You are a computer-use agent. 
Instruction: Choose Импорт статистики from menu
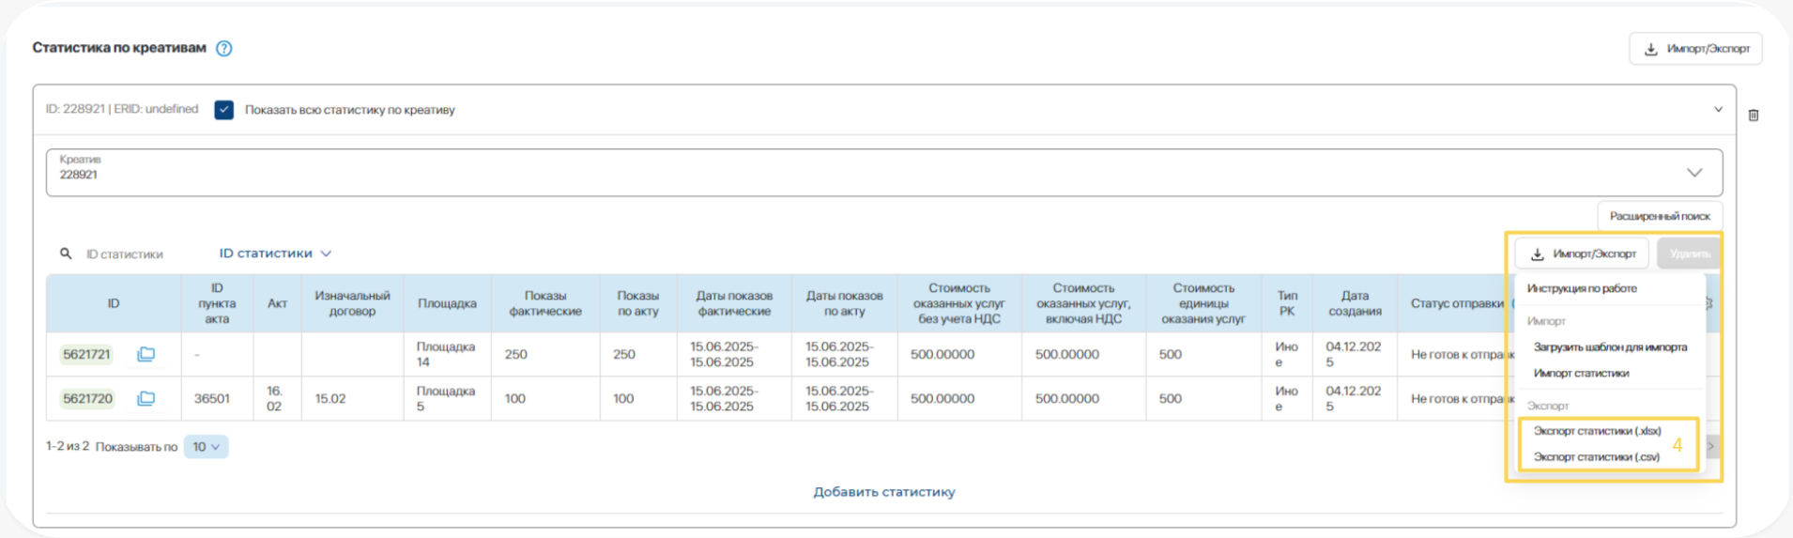tap(1581, 373)
